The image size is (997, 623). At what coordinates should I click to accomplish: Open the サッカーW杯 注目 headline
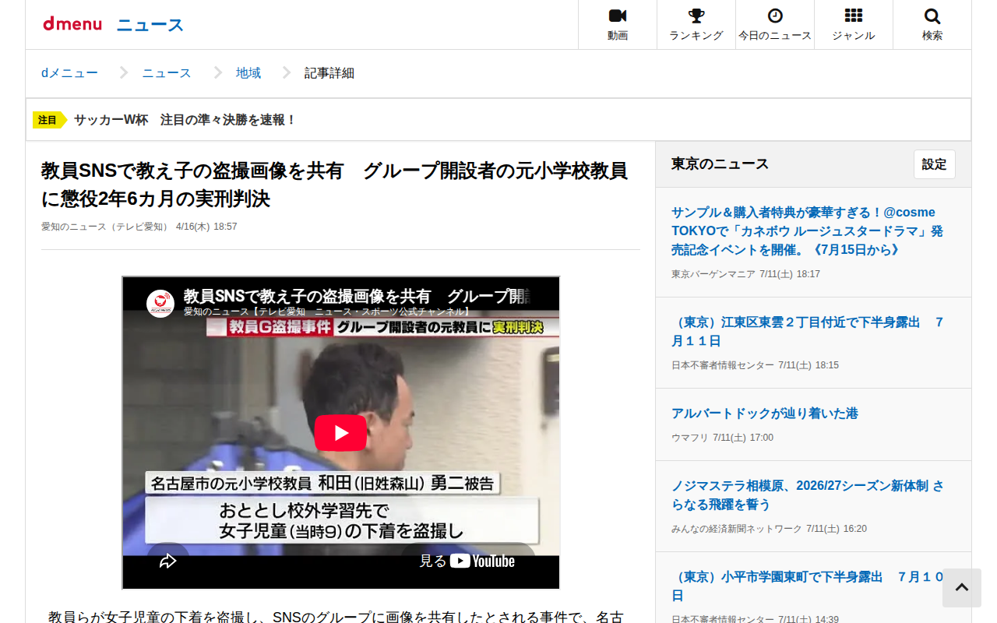[x=185, y=120]
